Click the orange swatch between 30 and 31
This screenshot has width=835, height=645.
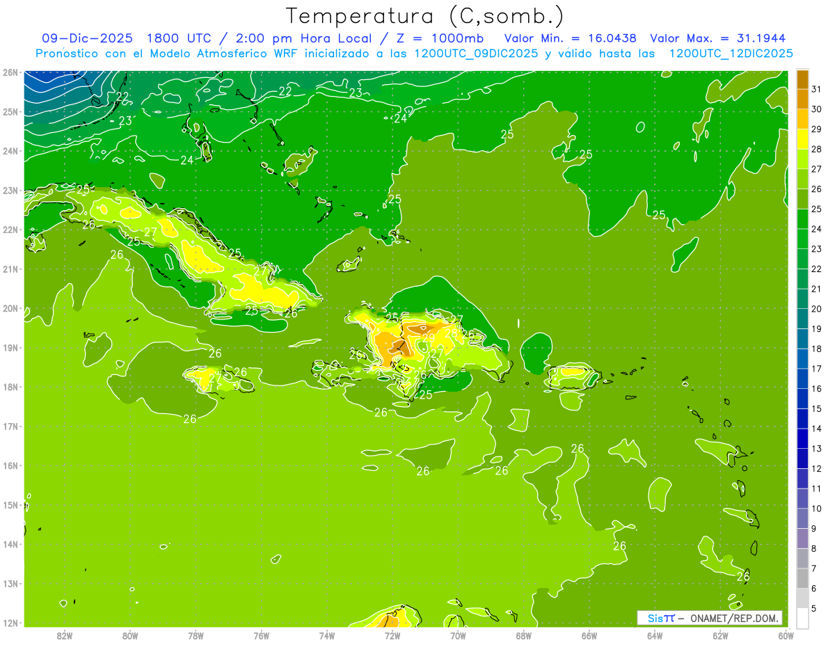point(803,99)
